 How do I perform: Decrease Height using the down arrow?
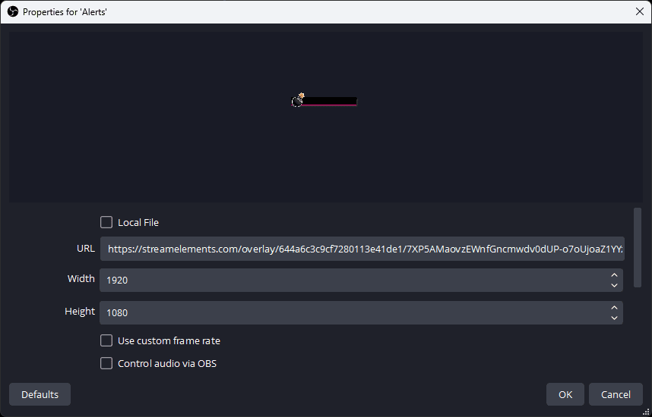(614, 318)
